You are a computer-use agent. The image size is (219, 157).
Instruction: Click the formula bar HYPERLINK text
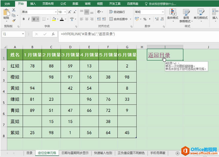pos(88,34)
